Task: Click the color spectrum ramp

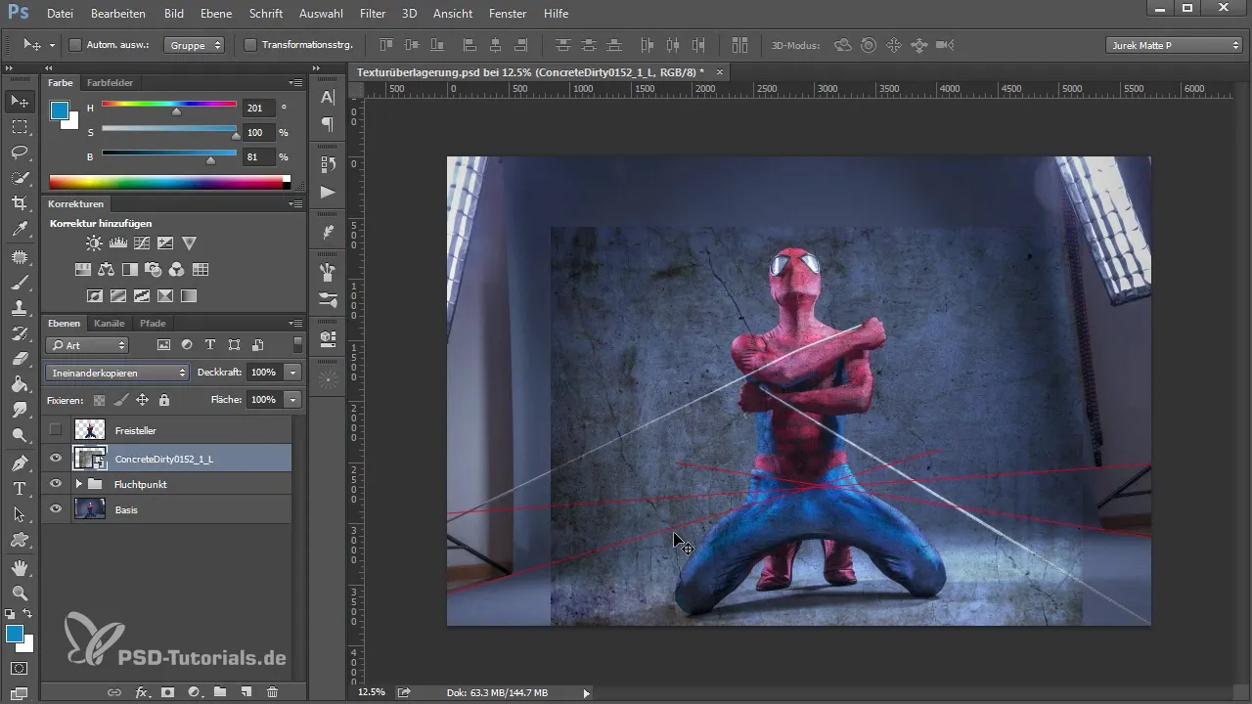Action: click(169, 182)
